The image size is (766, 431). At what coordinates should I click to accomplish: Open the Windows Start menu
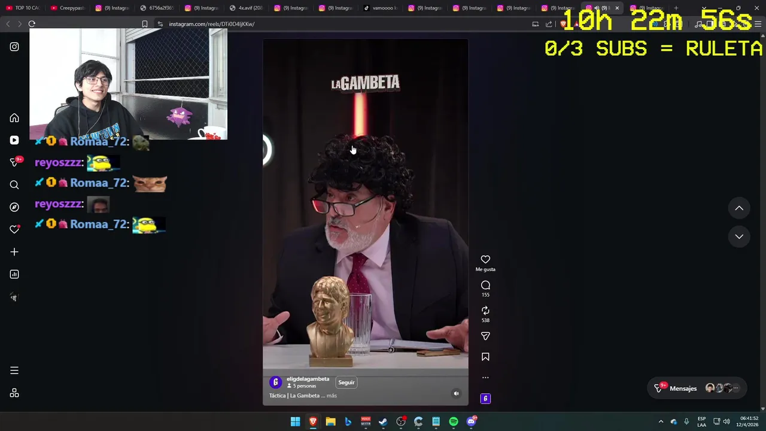click(295, 422)
